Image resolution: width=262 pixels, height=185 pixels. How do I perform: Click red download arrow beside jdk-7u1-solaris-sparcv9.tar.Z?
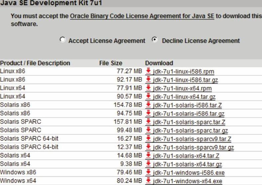point(148,139)
